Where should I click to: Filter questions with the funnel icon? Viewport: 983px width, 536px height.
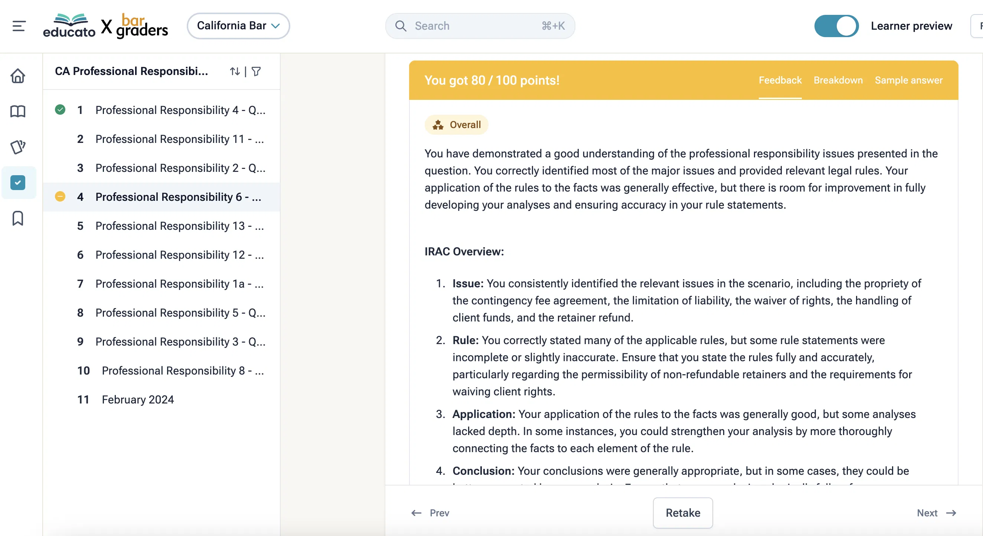pos(256,71)
